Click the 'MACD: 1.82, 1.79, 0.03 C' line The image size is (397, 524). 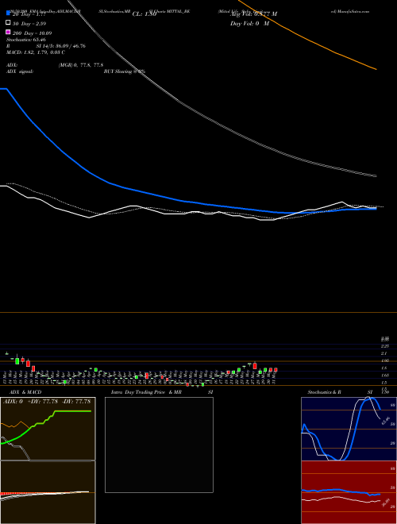[36, 52]
